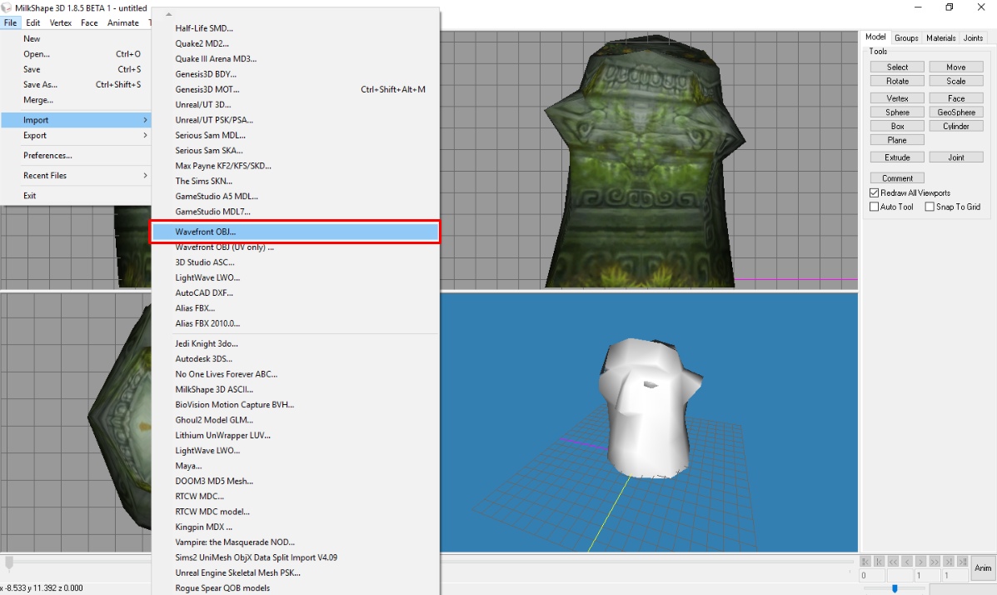Click the small blue slider below frame fields
This screenshot has width=997, height=595.
(x=895, y=588)
